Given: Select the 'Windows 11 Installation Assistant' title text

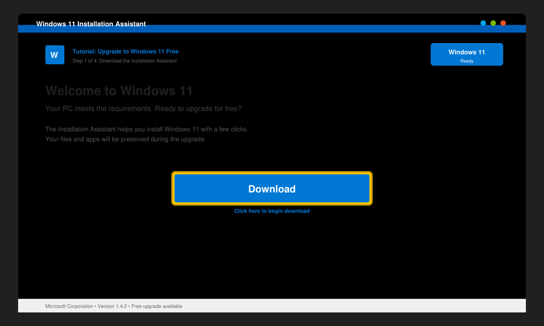Looking at the screenshot, I should [x=91, y=24].
